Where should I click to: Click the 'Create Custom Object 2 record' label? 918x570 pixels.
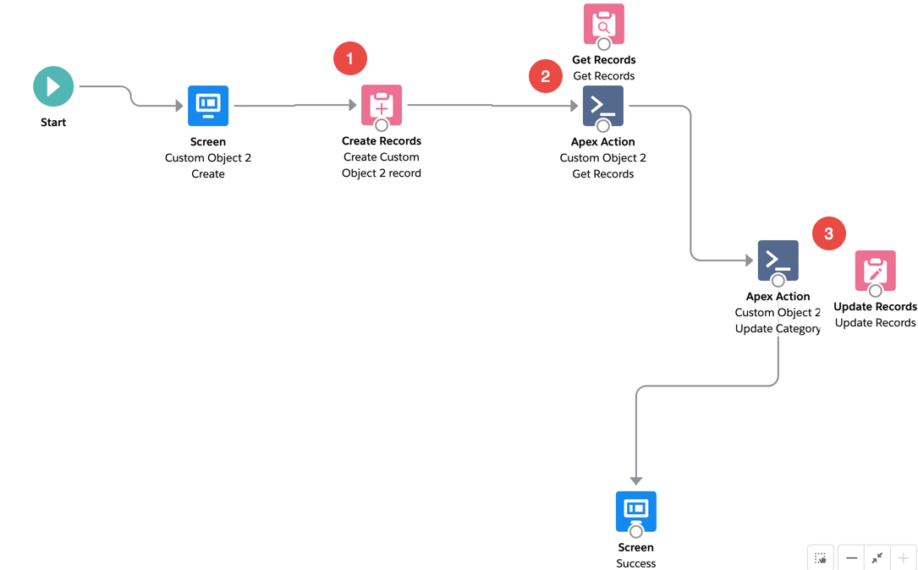[x=382, y=165]
